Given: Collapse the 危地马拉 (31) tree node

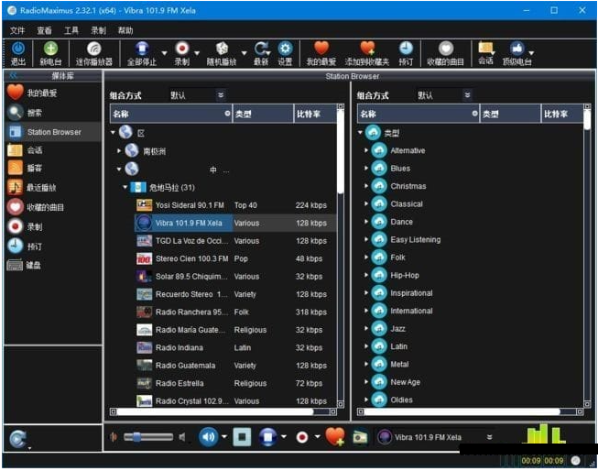Looking at the screenshot, I should pyautogui.click(x=125, y=187).
